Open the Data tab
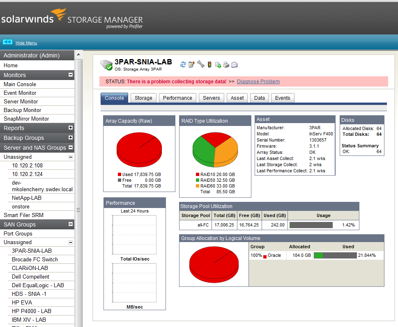This screenshot has height=327, width=398. click(x=260, y=98)
